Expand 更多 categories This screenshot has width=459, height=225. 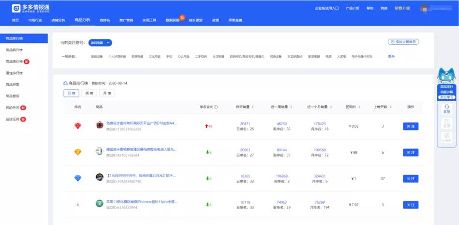click(391, 56)
